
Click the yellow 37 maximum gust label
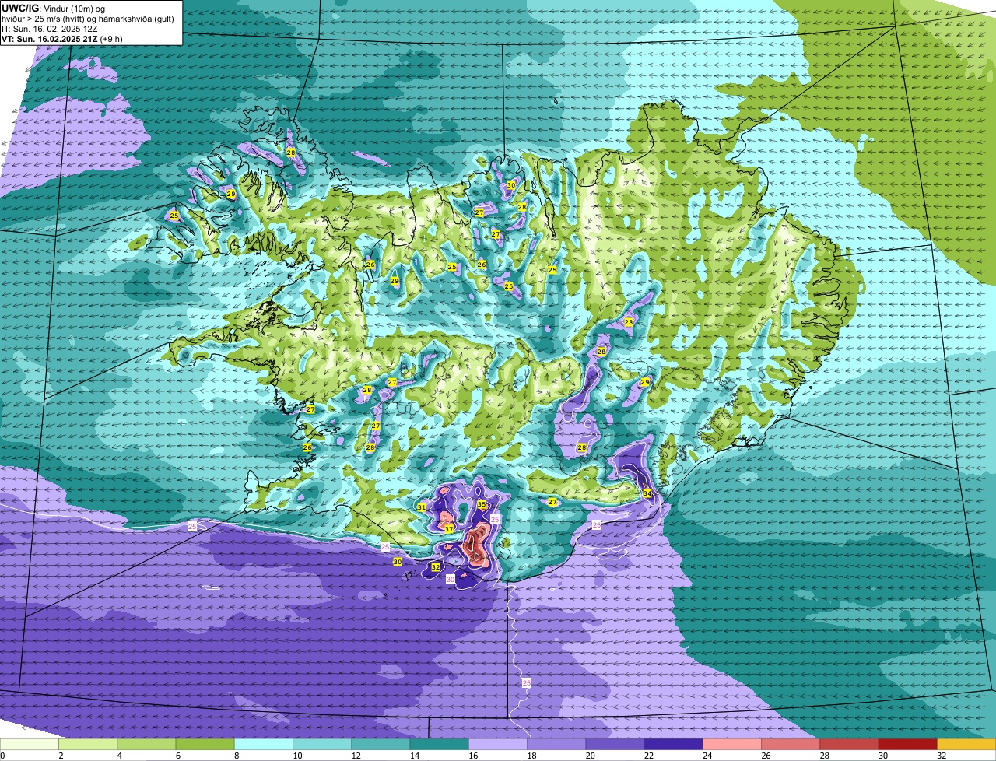(449, 529)
